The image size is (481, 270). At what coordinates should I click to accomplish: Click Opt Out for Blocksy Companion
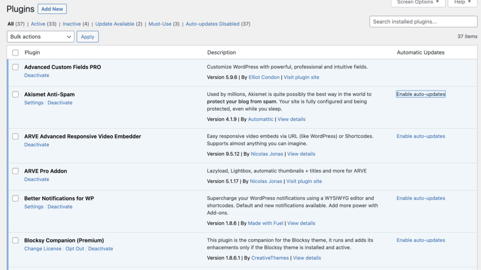[75, 248]
